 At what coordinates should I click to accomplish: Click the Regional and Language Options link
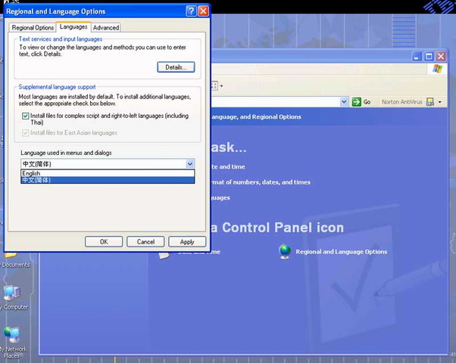click(x=341, y=252)
